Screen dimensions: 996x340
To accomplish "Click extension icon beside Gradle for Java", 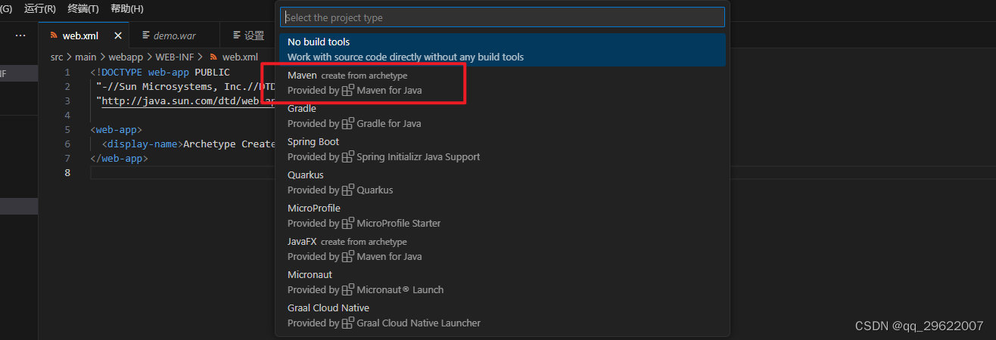I will (x=348, y=123).
